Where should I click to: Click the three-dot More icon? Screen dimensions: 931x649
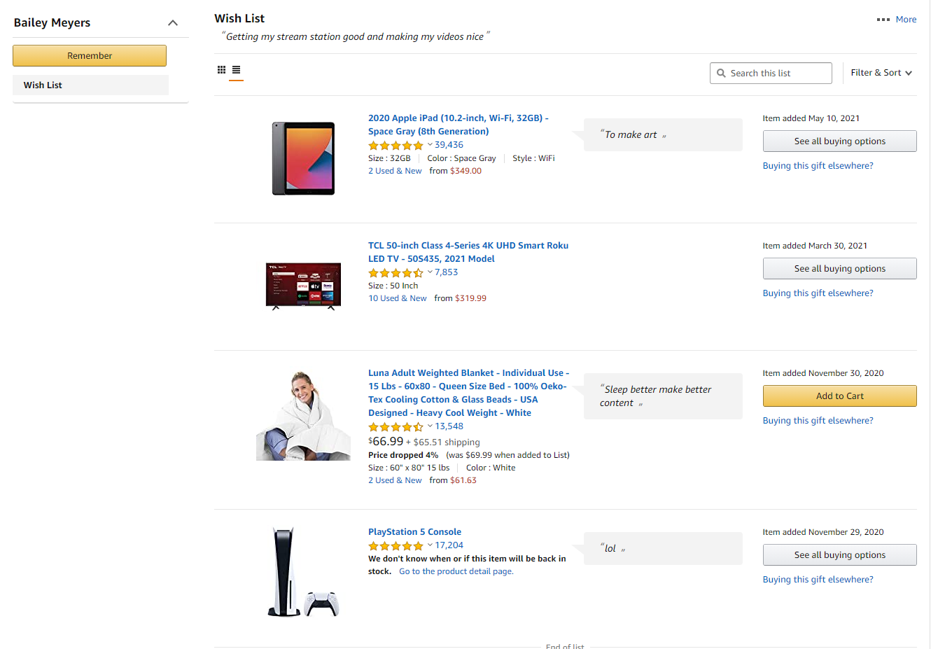click(x=883, y=20)
